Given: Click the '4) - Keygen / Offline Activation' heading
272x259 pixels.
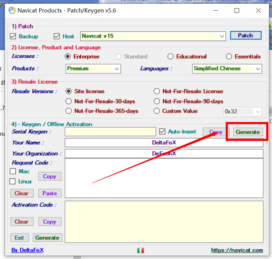Looking at the screenshot, I should [x=52, y=124].
